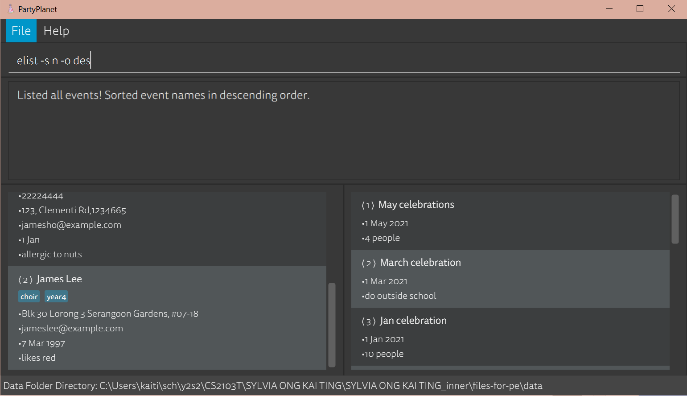Click the jameslee@example.com email text
The image size is (687, 396).
tap(72, 329)
